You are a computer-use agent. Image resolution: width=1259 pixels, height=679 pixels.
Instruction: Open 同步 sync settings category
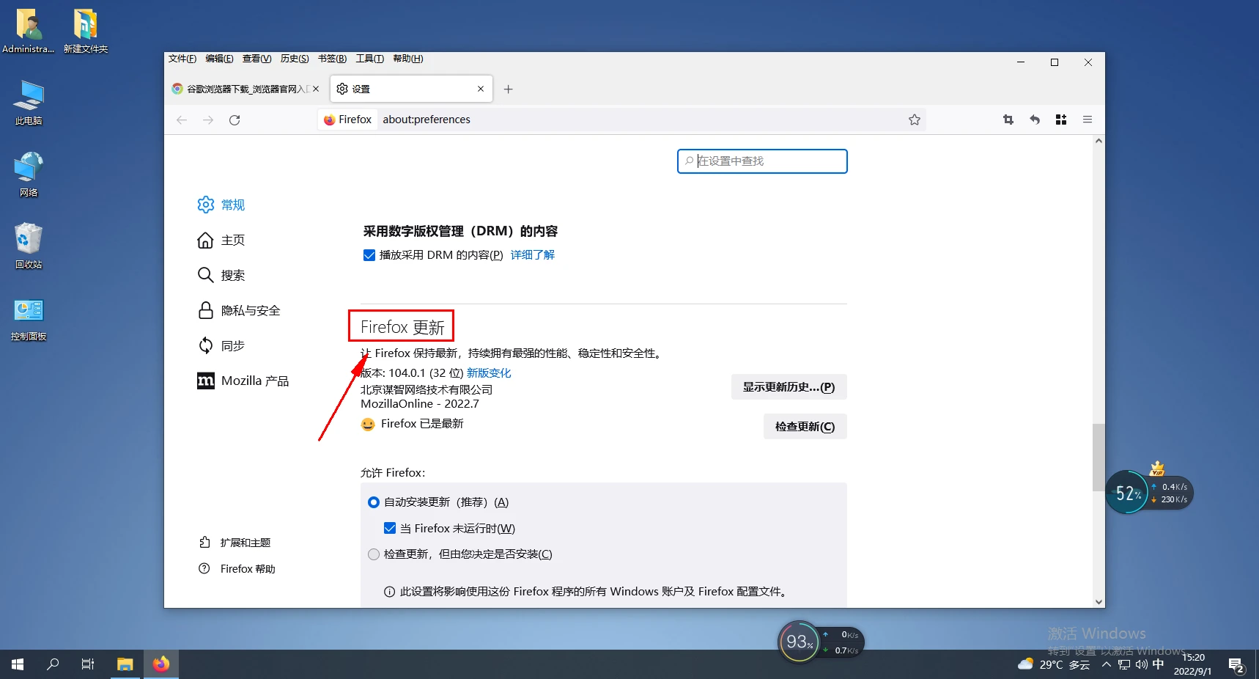[x=221, y=345]
